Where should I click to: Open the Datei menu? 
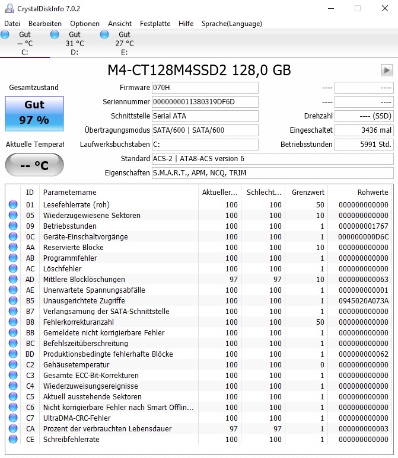[12, 24]
